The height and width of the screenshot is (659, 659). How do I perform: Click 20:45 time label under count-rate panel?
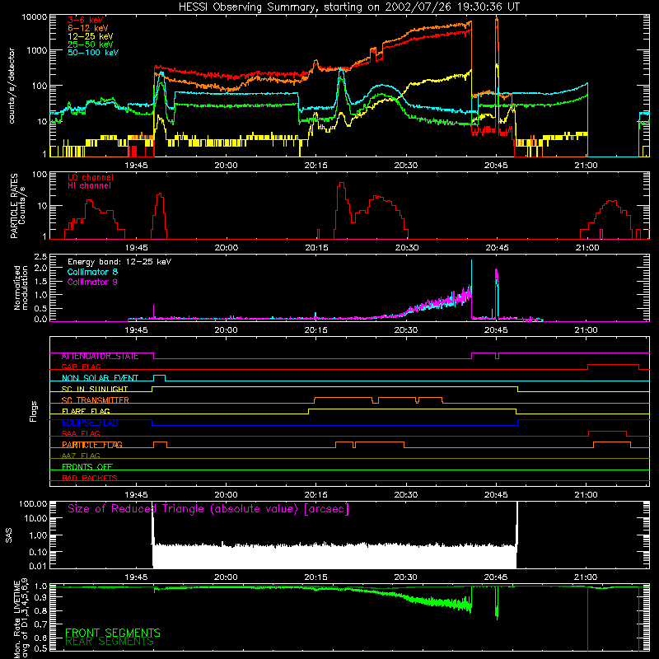496,166
